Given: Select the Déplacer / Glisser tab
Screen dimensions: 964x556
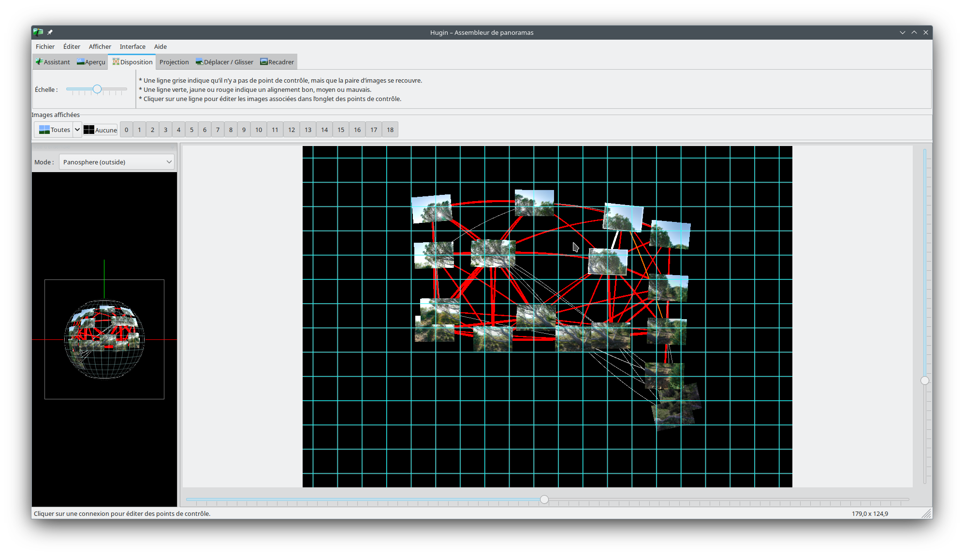Looking at the screenshot, I should point(224,62).
